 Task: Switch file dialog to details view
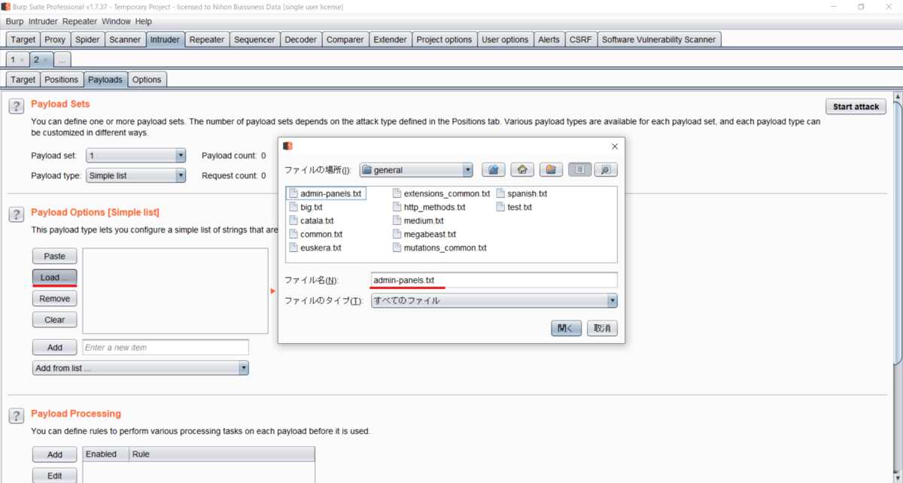pyautogui.click(x=606, y=170)
